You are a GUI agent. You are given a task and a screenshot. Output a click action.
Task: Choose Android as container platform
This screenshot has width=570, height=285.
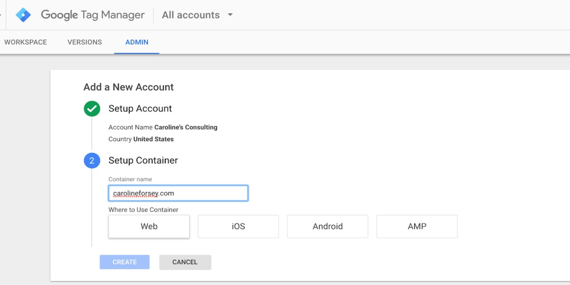tap(328, 227)
